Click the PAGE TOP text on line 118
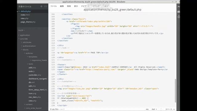Image resolution: width=197 pixels, height=111 pixels. pyautogui.click(x=95, y=53)
